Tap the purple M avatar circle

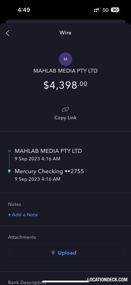coord(65,59)
